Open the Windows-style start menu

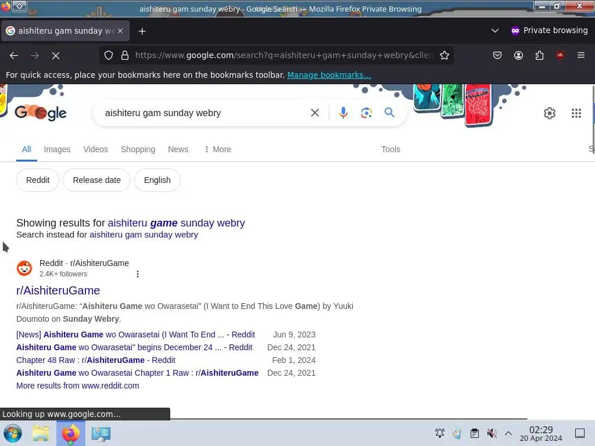pos(13,433)
